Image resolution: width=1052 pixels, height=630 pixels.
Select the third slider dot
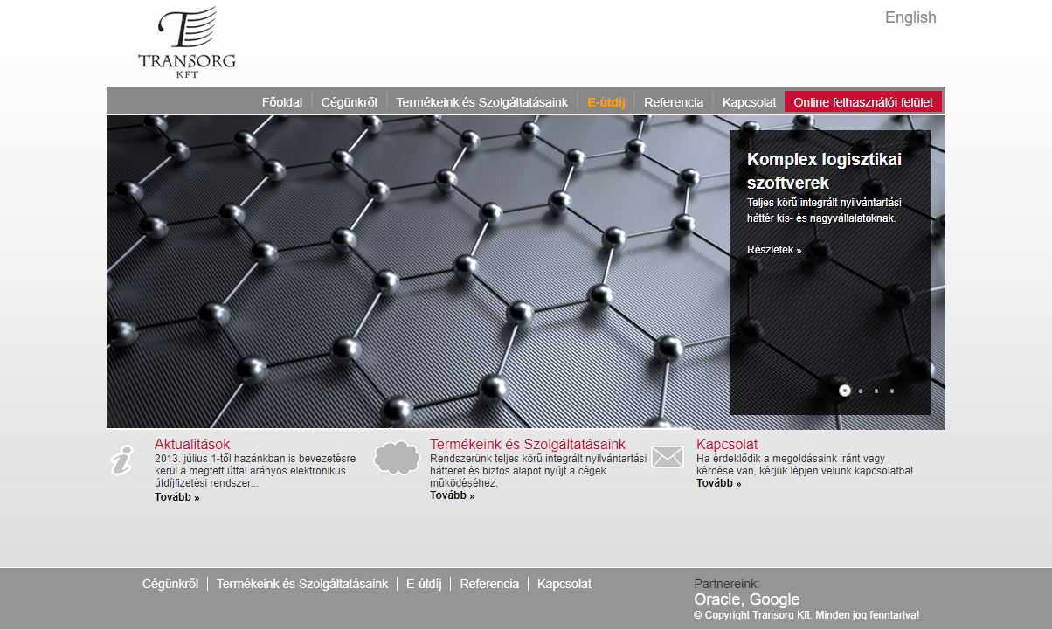point(876,391)
